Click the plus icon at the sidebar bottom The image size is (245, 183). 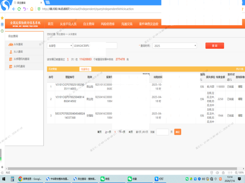(2, 167)
